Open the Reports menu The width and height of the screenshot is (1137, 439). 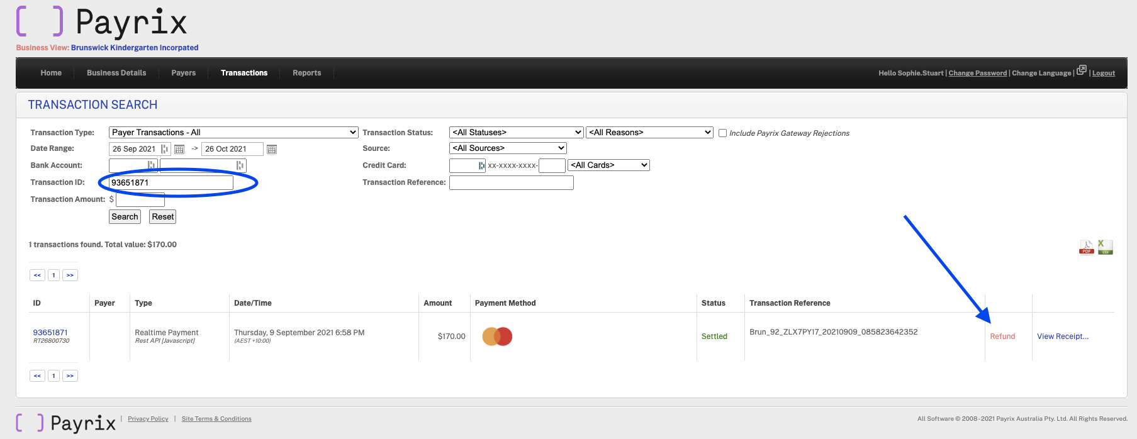(307, 73)
